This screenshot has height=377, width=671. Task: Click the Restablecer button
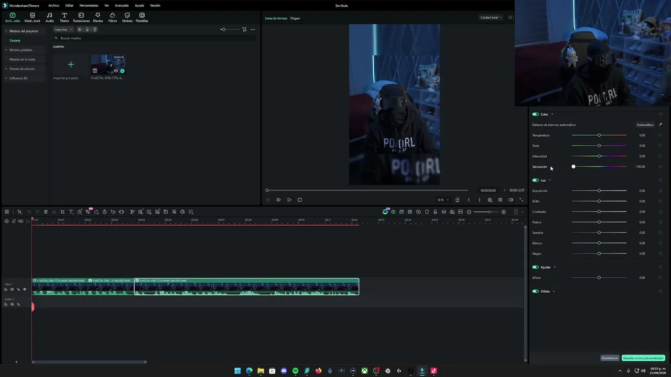tap(610, 358)
